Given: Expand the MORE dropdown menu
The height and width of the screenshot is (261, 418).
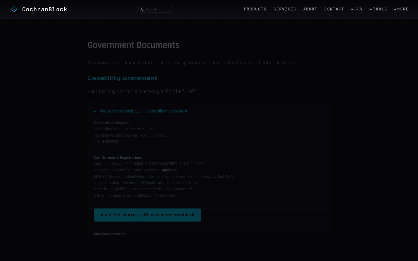Looking at the screenshot, I should [x=401, y=9].
